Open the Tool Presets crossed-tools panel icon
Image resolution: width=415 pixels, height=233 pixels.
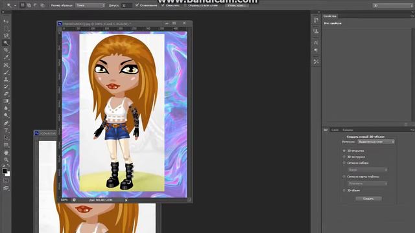coord(316,62)
